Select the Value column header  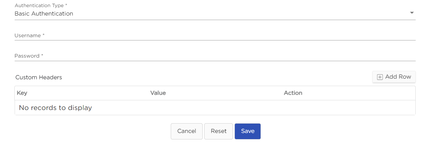[x=158, y=93]
